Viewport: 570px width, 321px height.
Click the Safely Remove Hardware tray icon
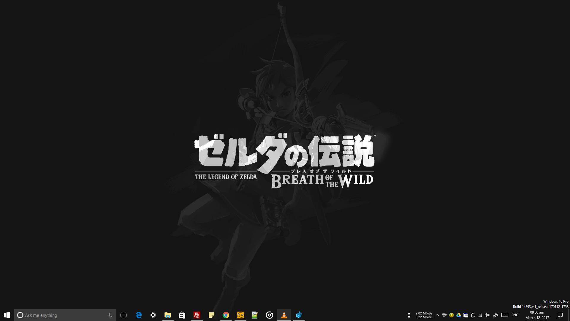tap(473, 315)
